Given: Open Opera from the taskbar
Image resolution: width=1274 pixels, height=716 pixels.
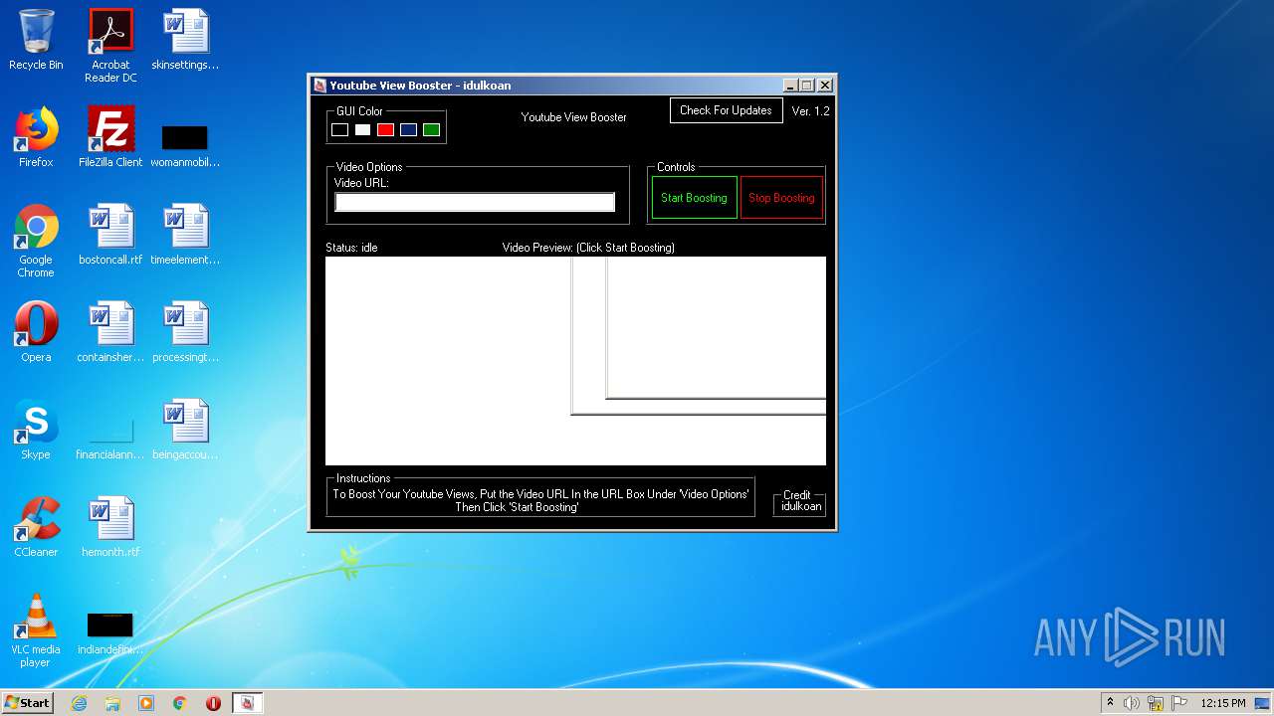Looking at the screenshot, I should coord(213,703).
